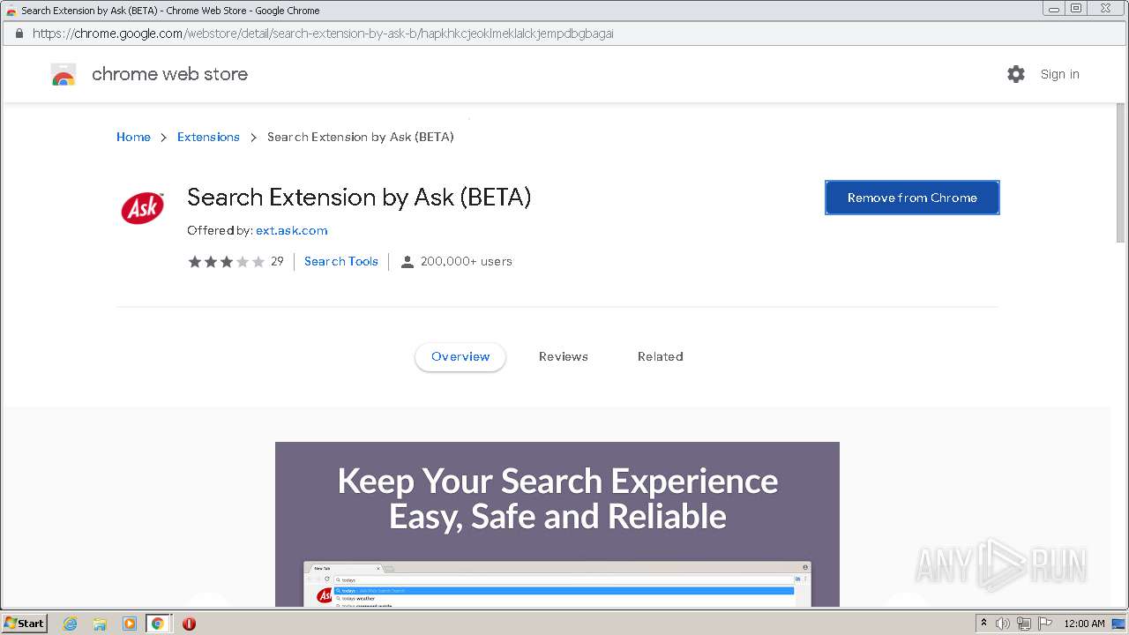
Task: Click the address bar URL field
Action: pyautogui.click(x=564, y=34)
